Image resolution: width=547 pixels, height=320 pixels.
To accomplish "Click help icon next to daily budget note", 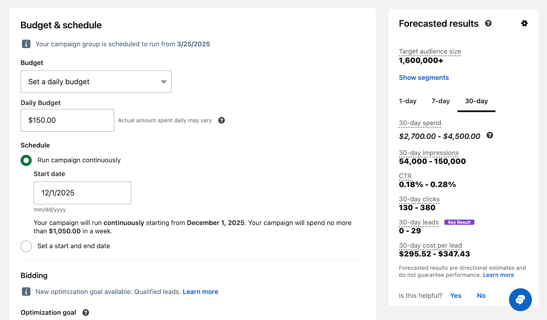I will tap(222, 120).
